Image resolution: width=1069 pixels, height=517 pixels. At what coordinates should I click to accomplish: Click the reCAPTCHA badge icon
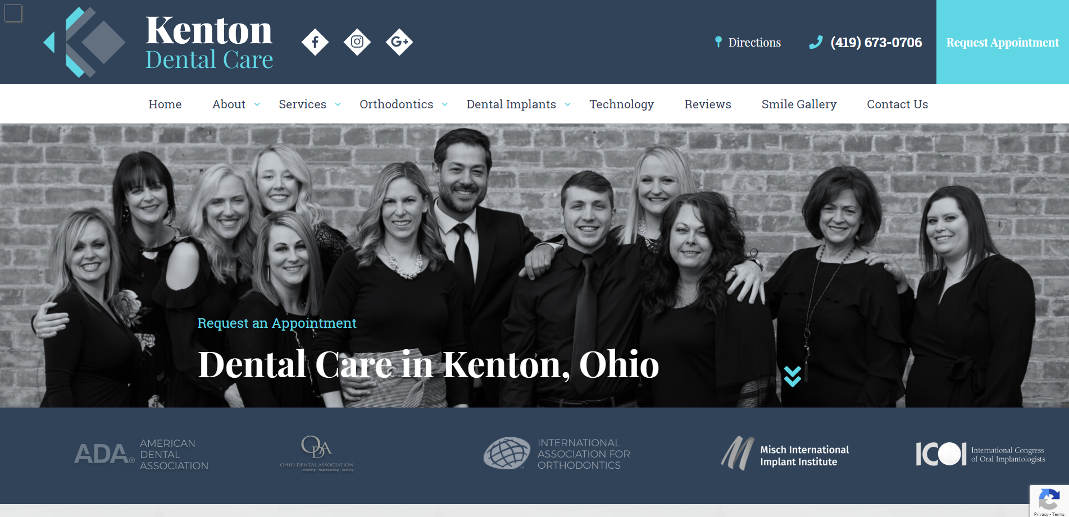coord(1049,500)
